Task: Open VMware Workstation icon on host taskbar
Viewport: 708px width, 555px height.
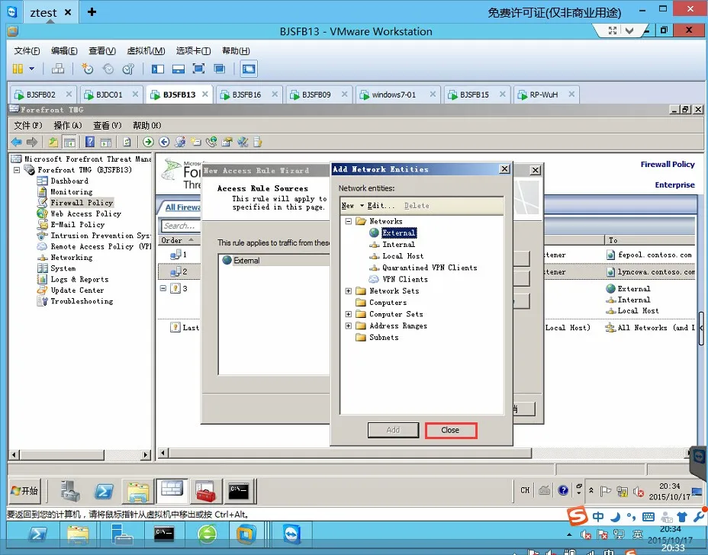Action: pyautogui.click(x=246, y=534)
